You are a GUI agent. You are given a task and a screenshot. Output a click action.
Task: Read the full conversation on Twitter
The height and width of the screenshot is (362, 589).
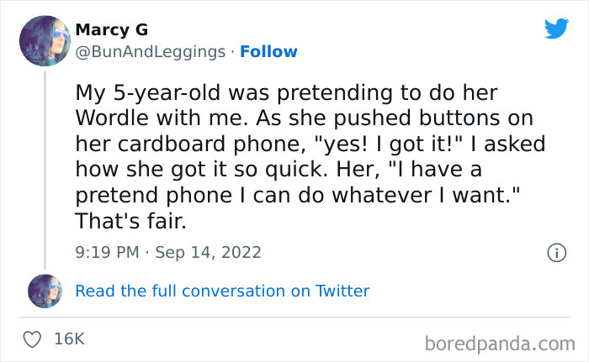(222, 291)
